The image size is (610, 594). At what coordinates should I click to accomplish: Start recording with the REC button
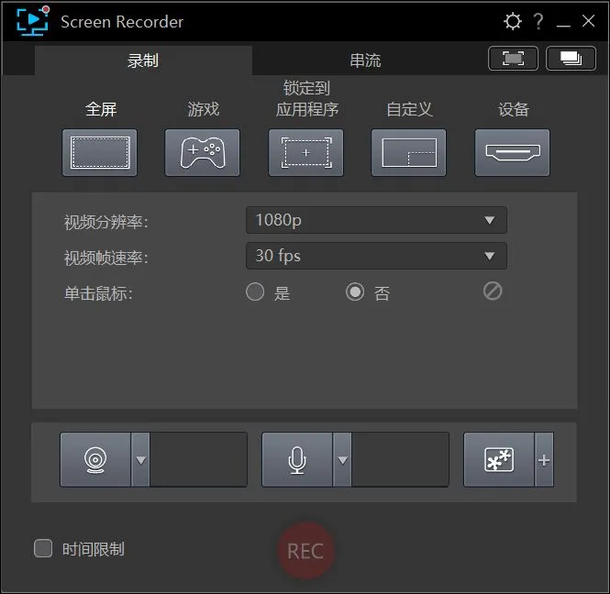(x=305, y=551)
